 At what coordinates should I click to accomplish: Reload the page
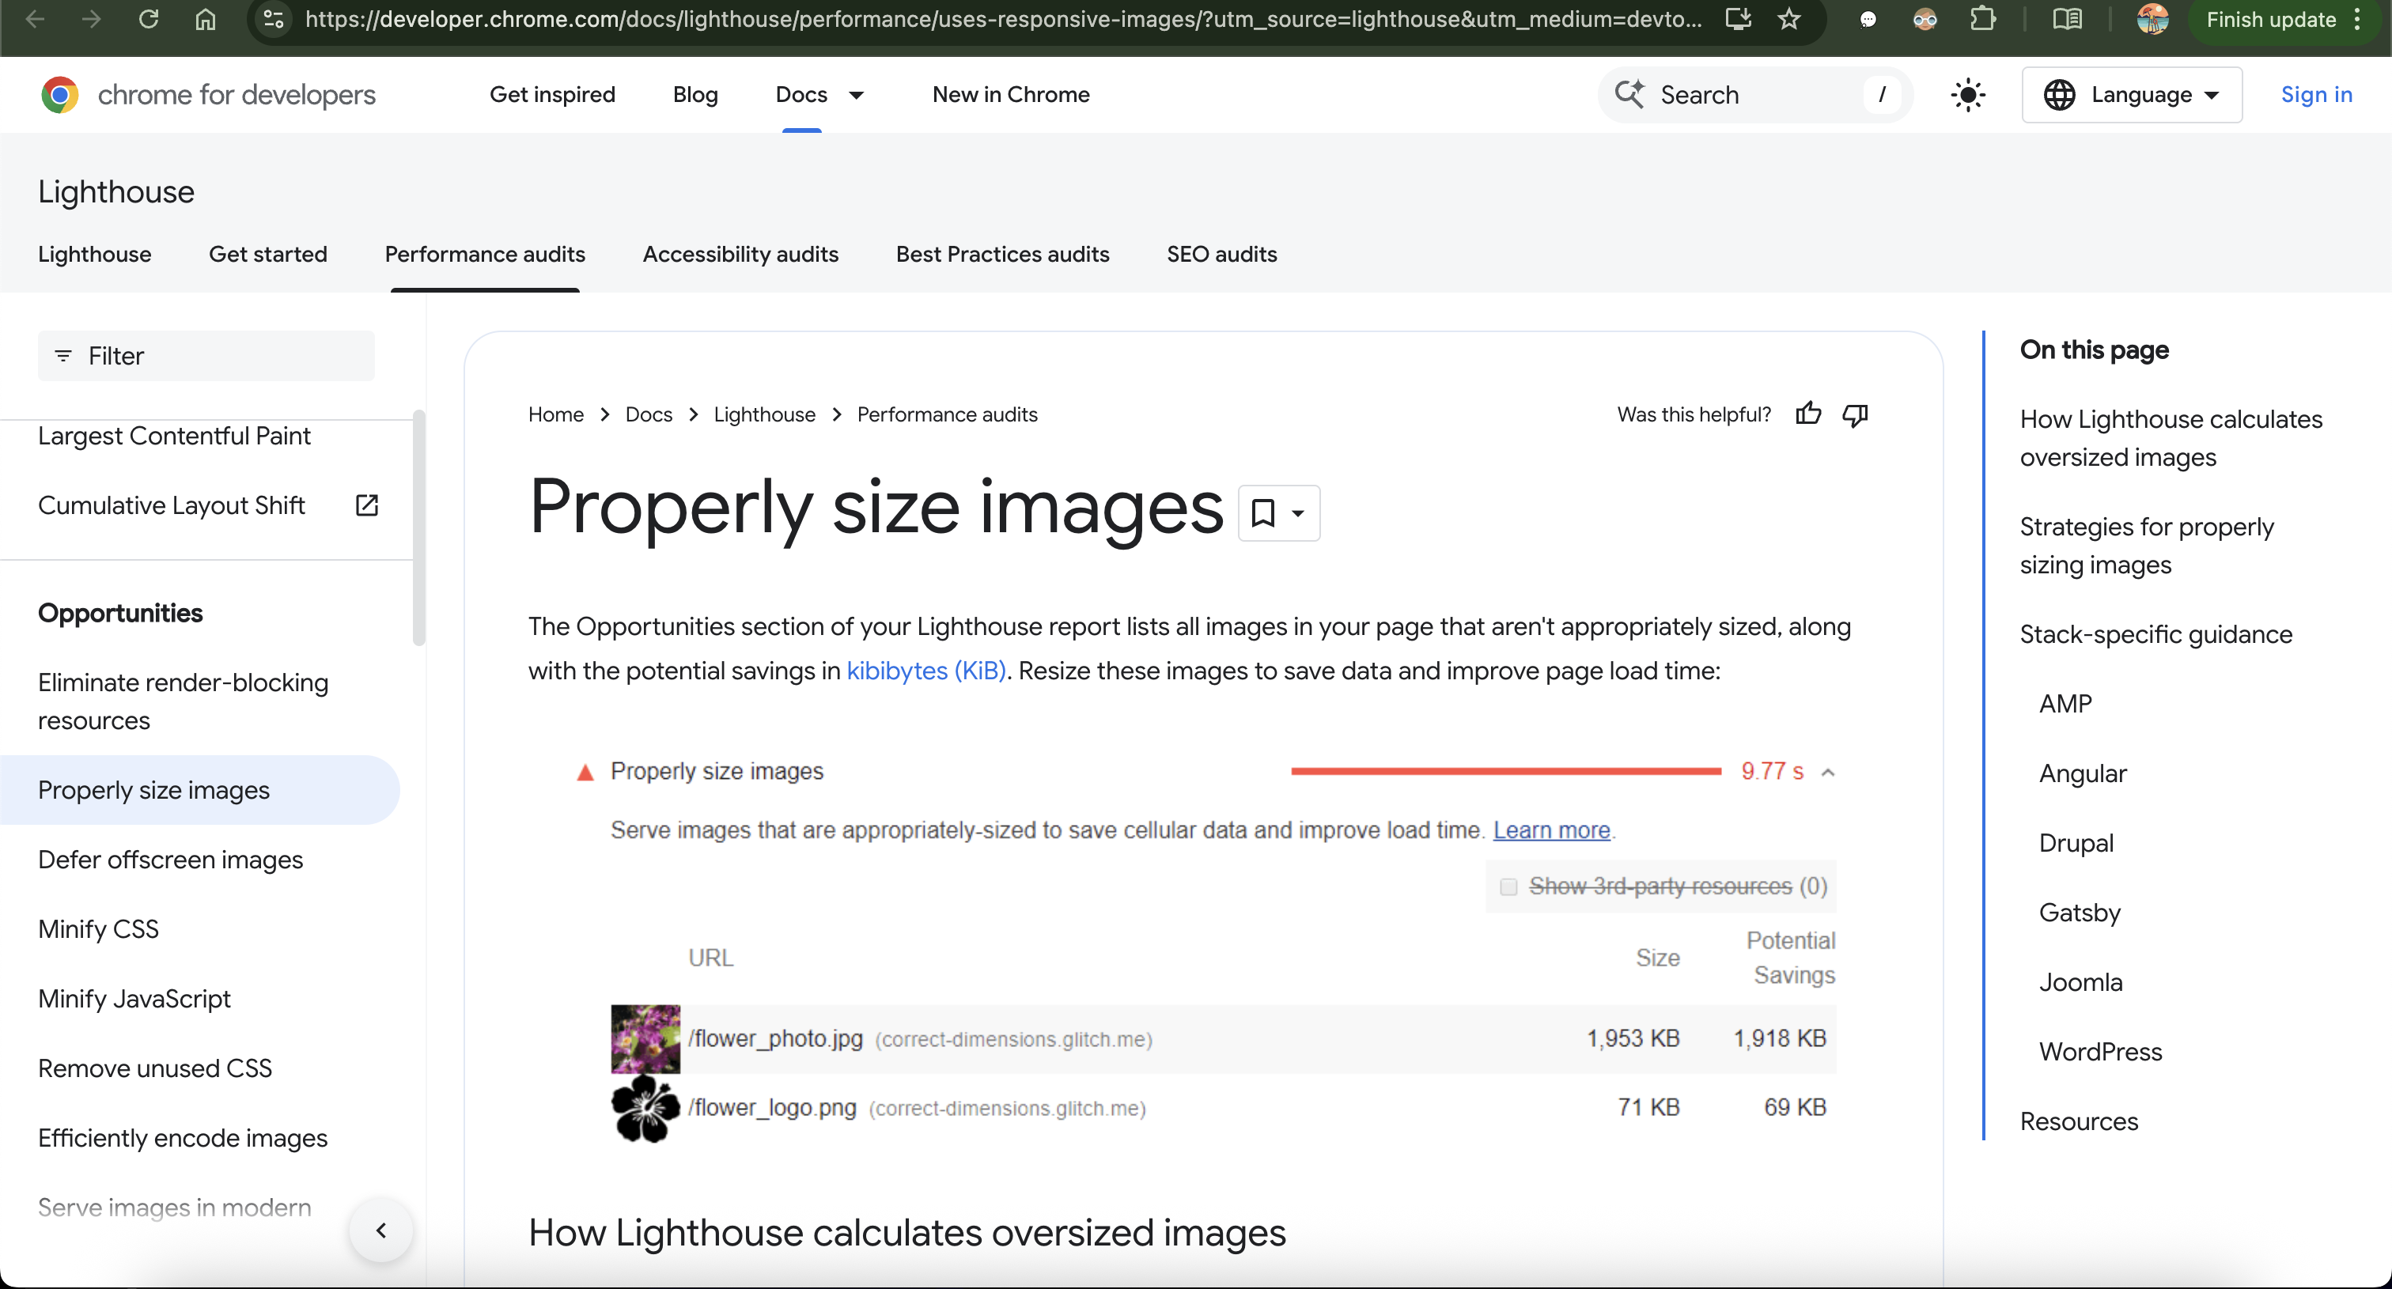[149, 18]
